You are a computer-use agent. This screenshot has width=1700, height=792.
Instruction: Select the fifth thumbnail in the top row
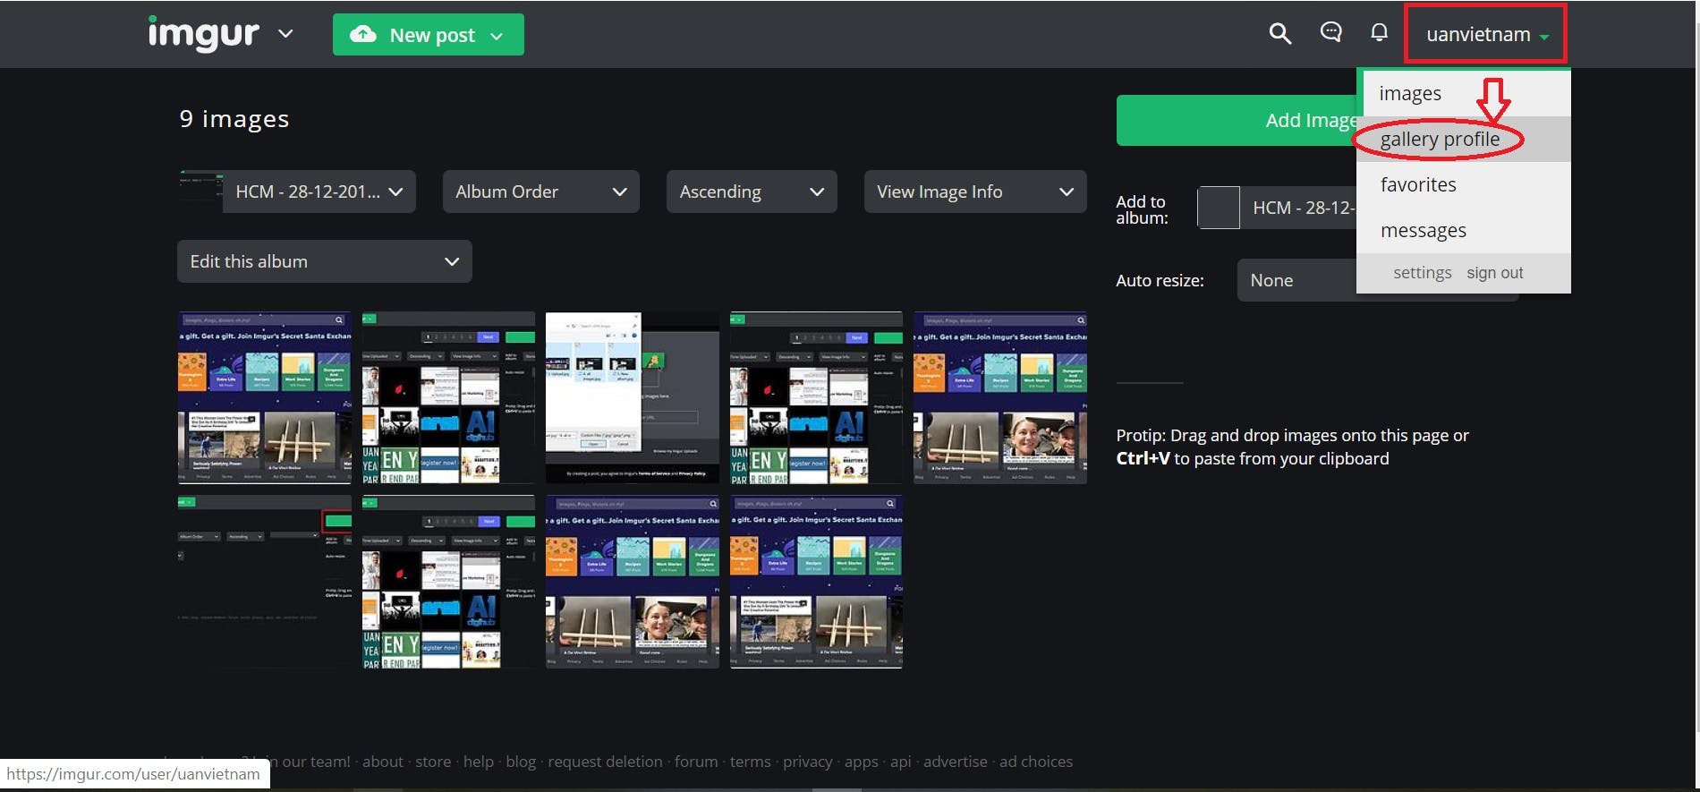coord(1000,397)
